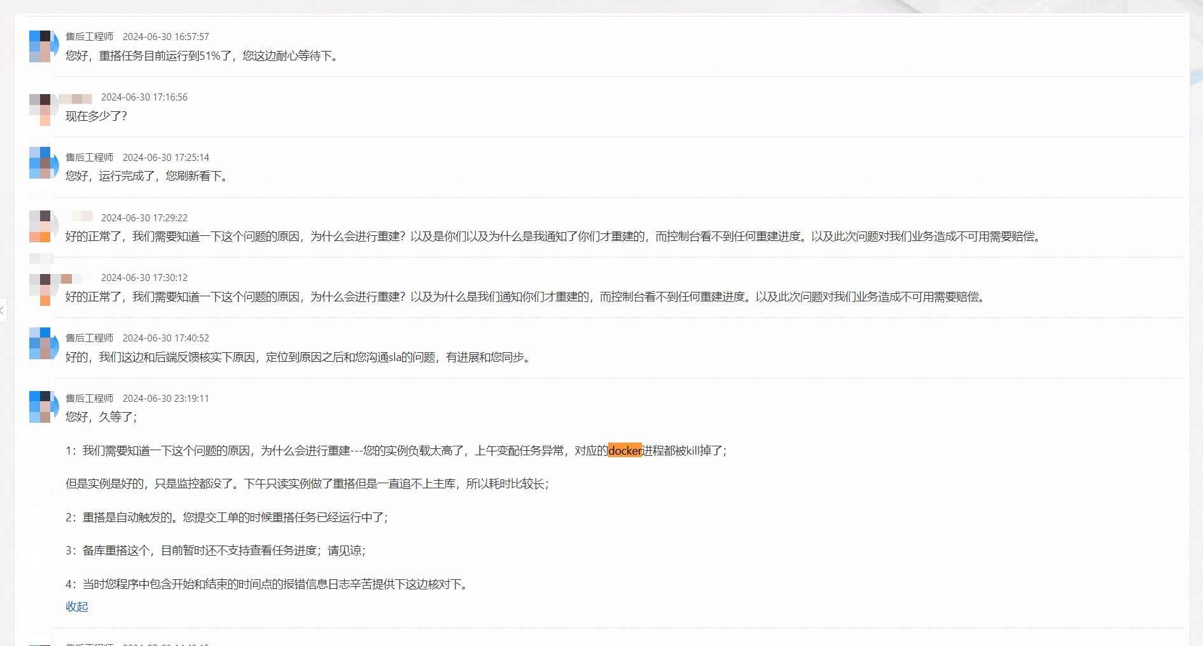The image size is (1203, 646).
Task: Open the engineer avatar at 17:25:14
Action: coord(43,163)
